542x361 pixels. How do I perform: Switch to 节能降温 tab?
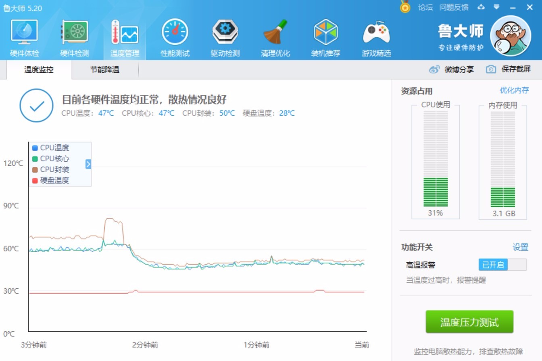105,69
